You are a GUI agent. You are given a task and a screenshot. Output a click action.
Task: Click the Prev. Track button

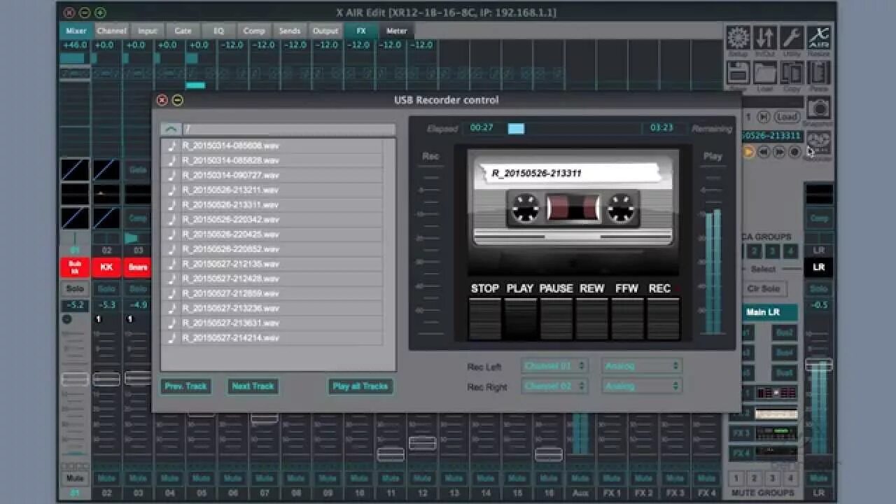pyautogui.click(x=185, y=386)
